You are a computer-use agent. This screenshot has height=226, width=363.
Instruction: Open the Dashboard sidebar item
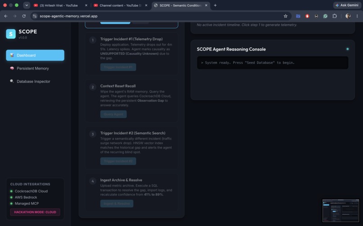(35, 55)
